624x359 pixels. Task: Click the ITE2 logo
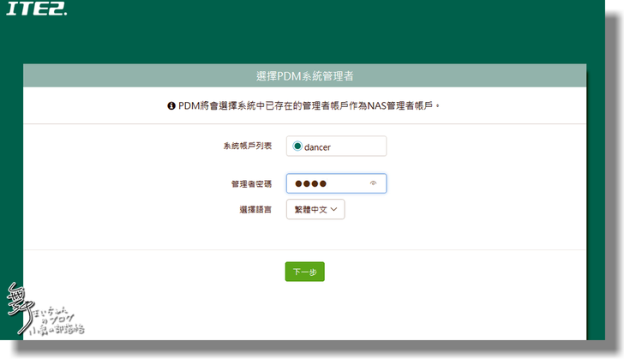tap(36, 9)
